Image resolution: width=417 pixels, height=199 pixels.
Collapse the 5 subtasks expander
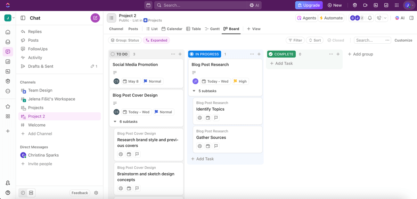click(194, 91)
